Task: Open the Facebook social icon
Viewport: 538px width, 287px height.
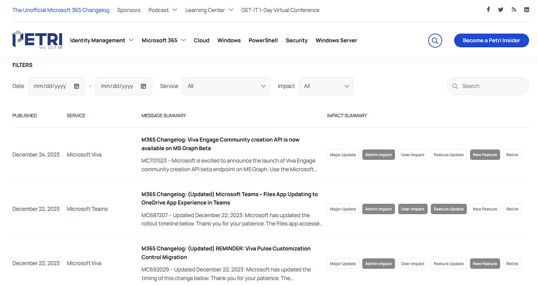Action: (x=488, y=10)
